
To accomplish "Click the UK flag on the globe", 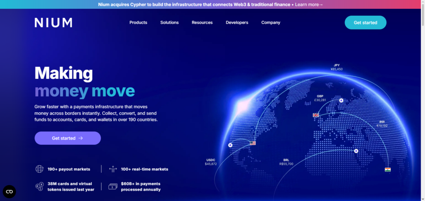I will [x=316, y=115].
